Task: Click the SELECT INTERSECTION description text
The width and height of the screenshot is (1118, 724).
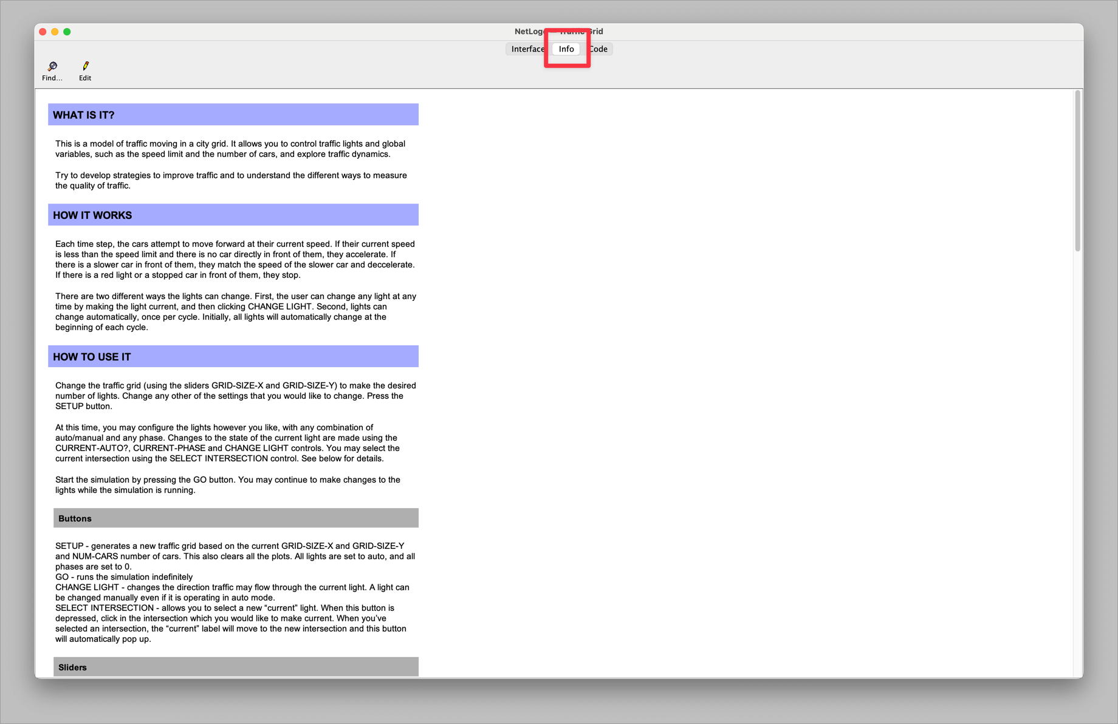Action: pyautogui.click(x=231, y=623)
